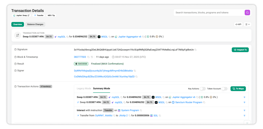Expand the Jupiter Aggregator v6 swap row

[x=244, y=97]
